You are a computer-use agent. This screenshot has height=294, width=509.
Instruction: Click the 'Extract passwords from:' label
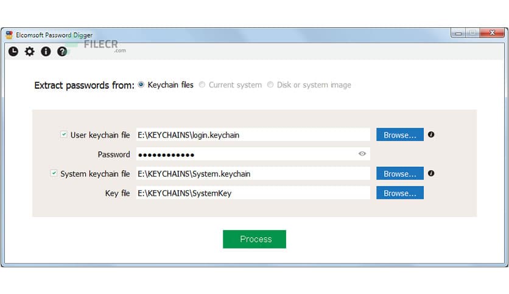pyautogui.click(x=84, y=85)
